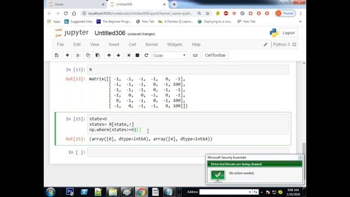Viewport: 350px width, 197px height.
Task: Copy selected cells icon
Action: coord(88,55)
